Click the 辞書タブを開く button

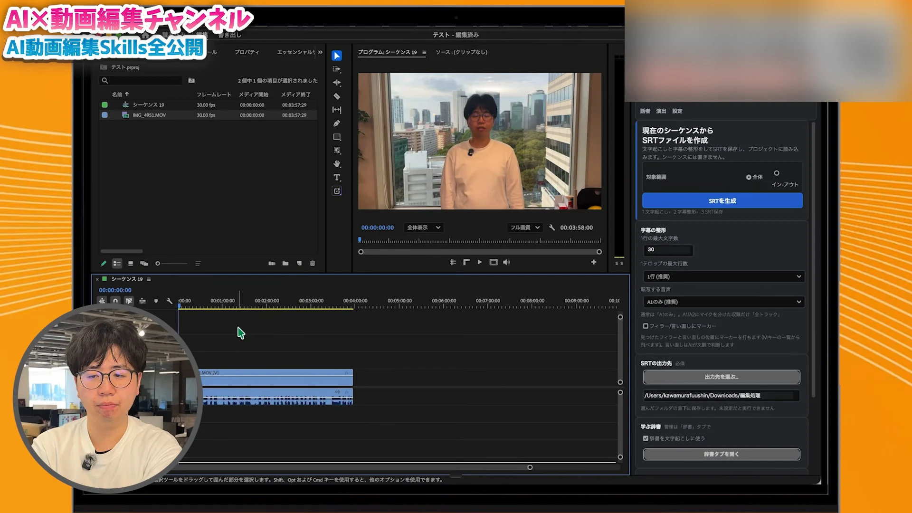click(722, 455)
